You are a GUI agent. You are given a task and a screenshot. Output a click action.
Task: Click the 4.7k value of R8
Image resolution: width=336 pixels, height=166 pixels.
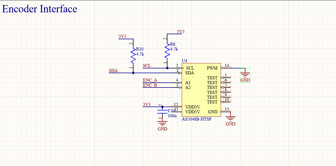[174, 49]
